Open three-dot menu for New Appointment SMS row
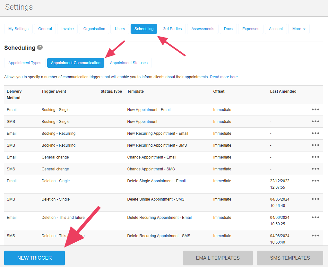 pyautogui.click(x=315, y=121)
